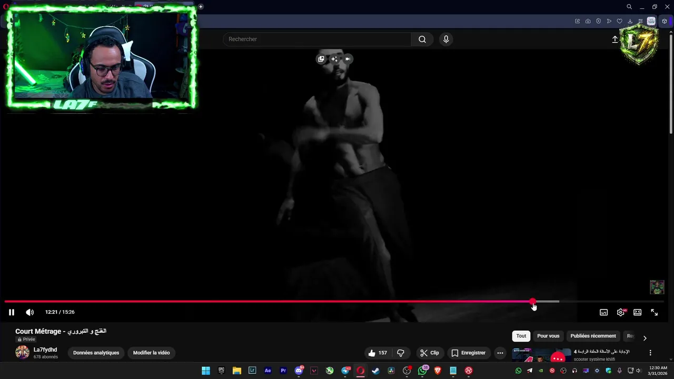The height and width of the screenshot is (379, 674).
Task: Open WhatsApp taskbar icon with badge
Action: point(422,371)
